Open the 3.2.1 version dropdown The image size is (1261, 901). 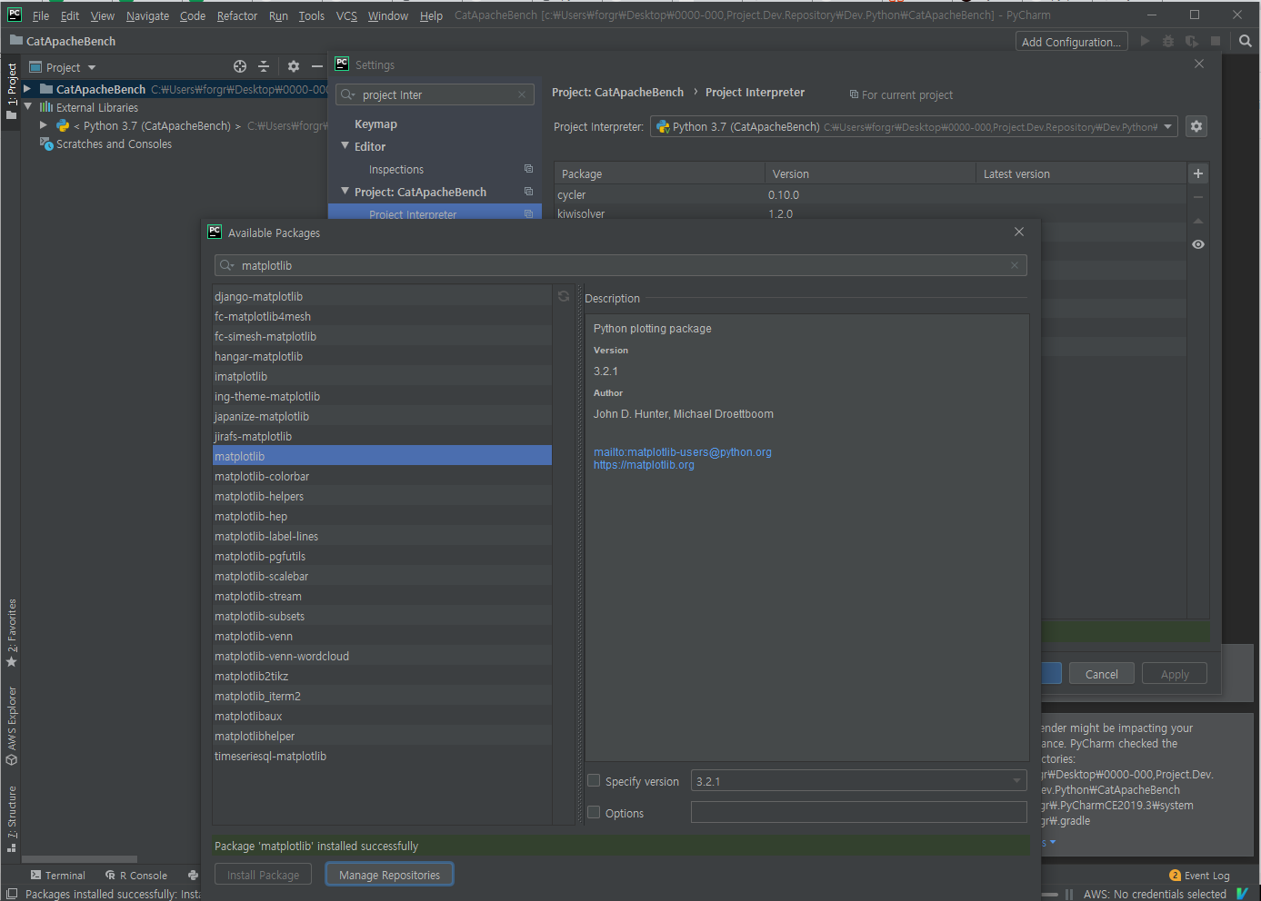coord(858,781)
